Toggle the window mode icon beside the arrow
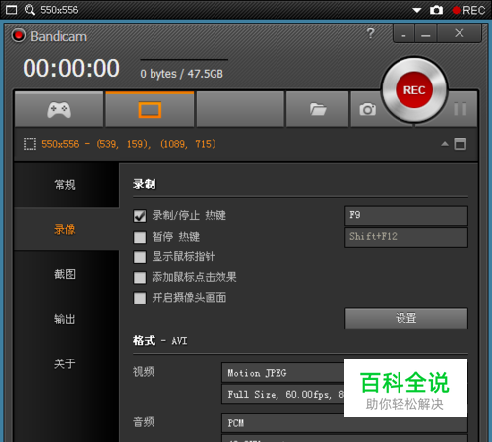492x442 pixels. (x=460, y=144)
